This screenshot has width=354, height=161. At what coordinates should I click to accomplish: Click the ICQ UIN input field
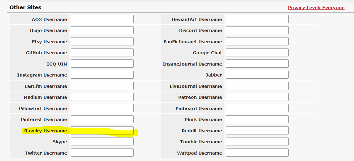click(x=102, y=64)
